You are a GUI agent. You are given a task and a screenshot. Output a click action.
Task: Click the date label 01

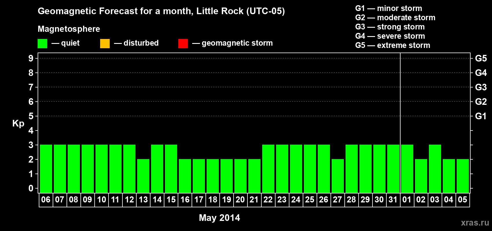(x=407, y=200)
